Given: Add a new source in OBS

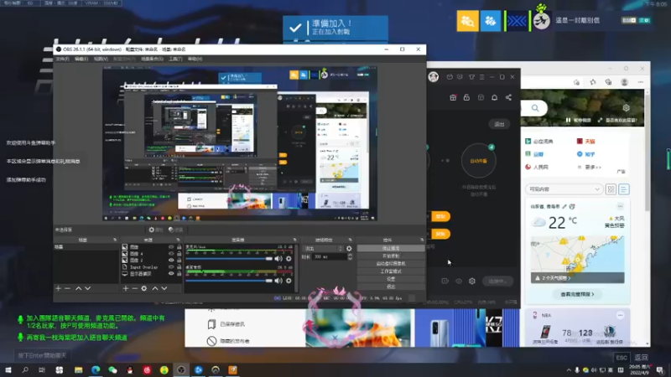Looking at the screenshot, I should (125, 288).
